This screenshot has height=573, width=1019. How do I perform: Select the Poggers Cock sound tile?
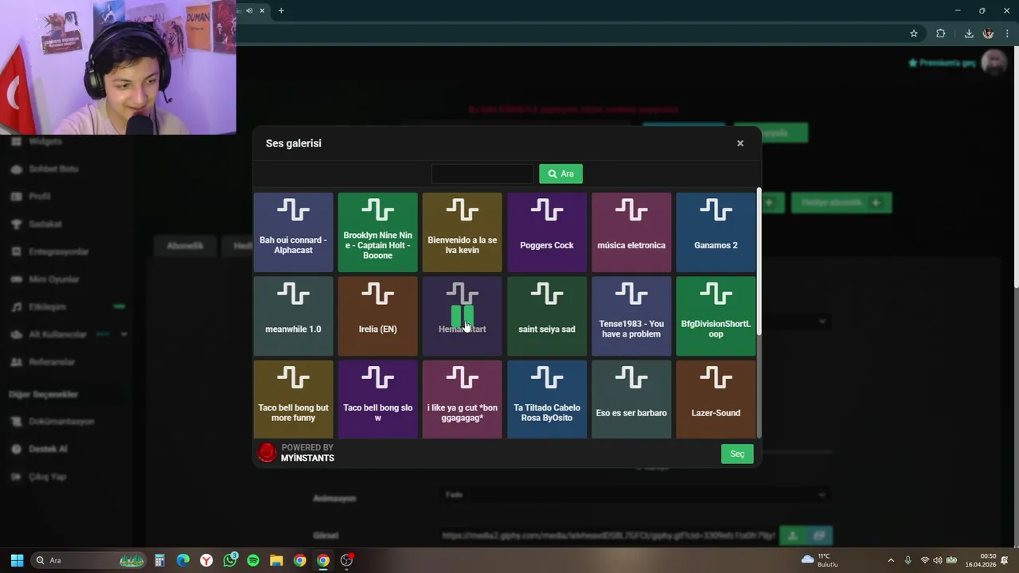point(547,232)
